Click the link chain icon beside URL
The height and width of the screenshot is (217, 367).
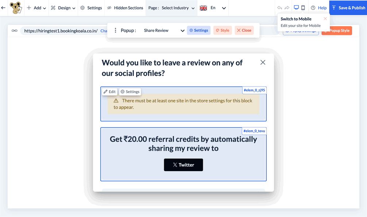pyautogui.click(x=15, y=31)
